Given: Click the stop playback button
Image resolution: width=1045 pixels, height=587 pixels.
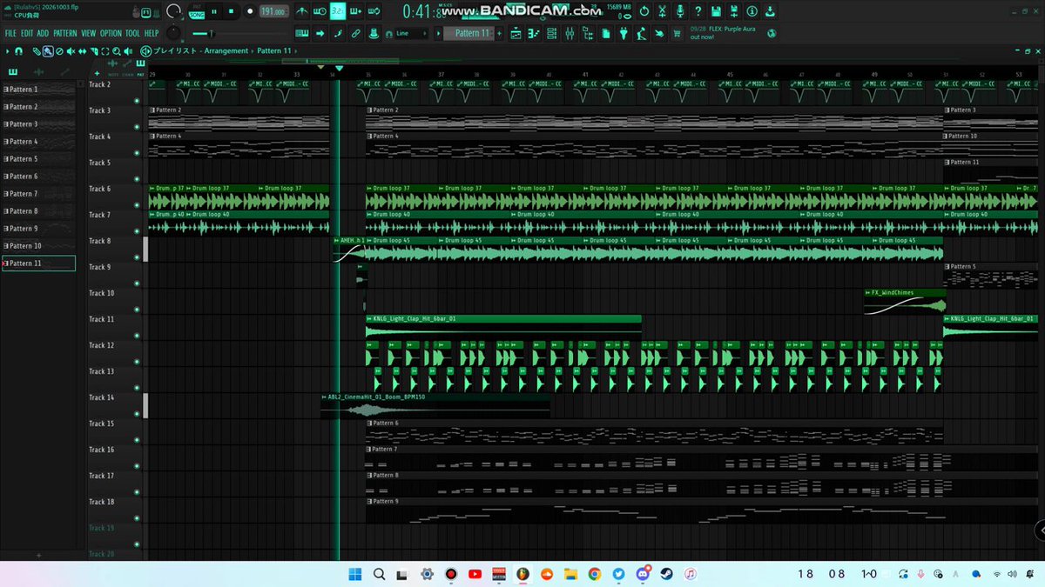Looking at the screenshot, I should (x=232, y=11).
